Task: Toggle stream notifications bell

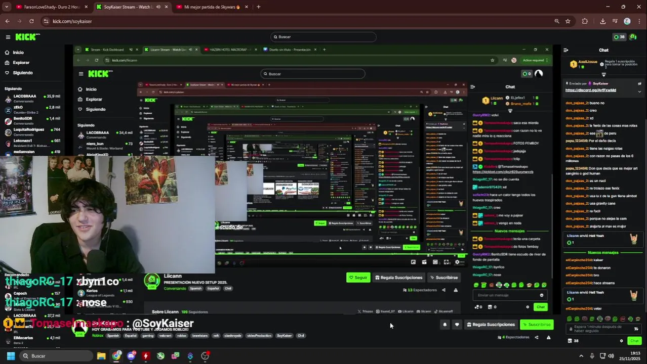Action: tap(444, 325)
